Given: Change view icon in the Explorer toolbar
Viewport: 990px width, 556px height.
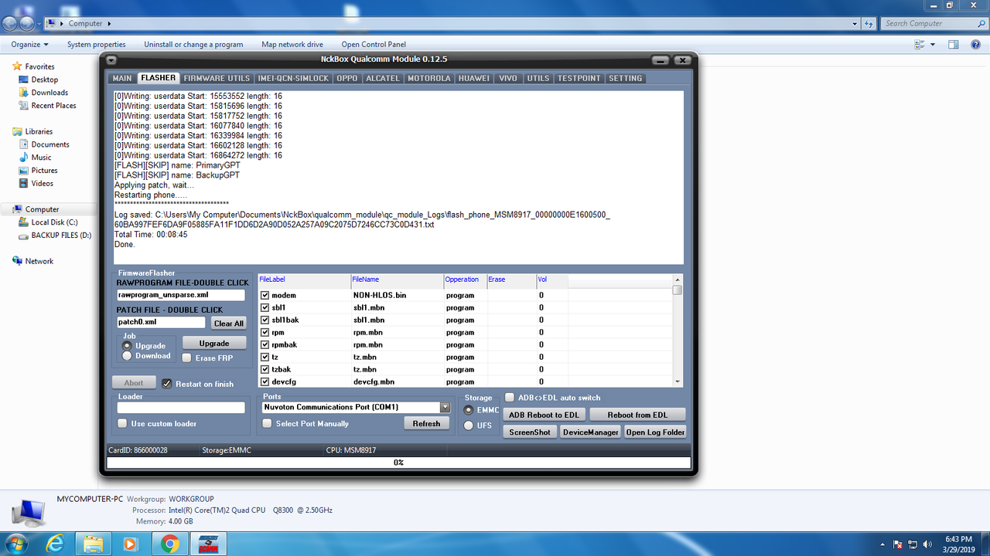Looking at the screenshot, I should (x=920, y=44).
